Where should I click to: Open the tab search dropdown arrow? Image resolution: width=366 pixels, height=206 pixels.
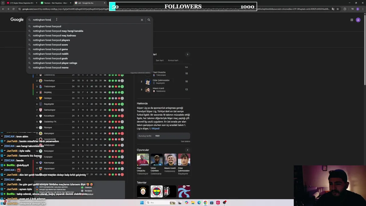pos(3,3)
